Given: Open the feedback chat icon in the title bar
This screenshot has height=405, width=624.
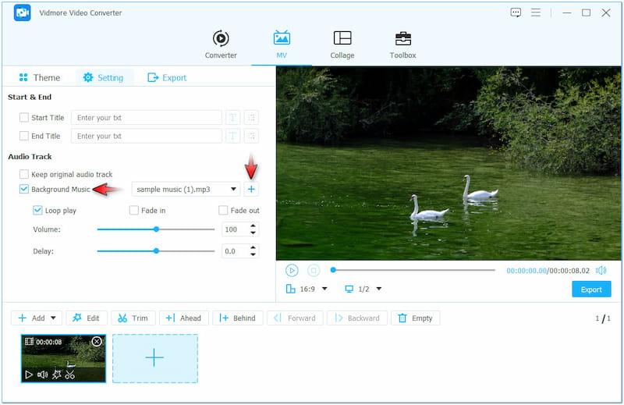Looking at the screenshot, I should pyautogui.click(x=516, y=12).
